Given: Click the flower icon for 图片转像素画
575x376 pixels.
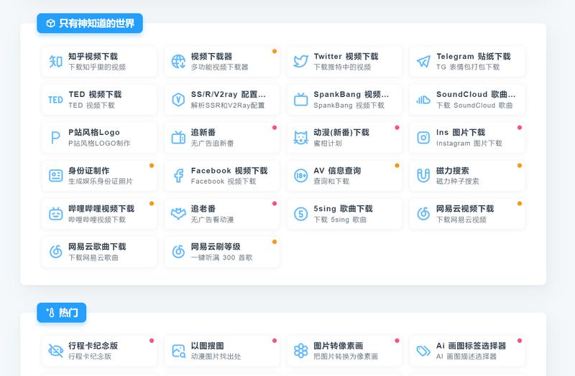Looking at the screenshot, I should [x=300, y=351].
